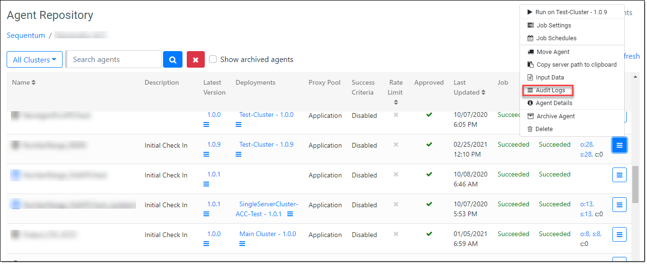Click the blue magnifier search button
The width and height of the screenshot is (647, 264).
point(173,60)
